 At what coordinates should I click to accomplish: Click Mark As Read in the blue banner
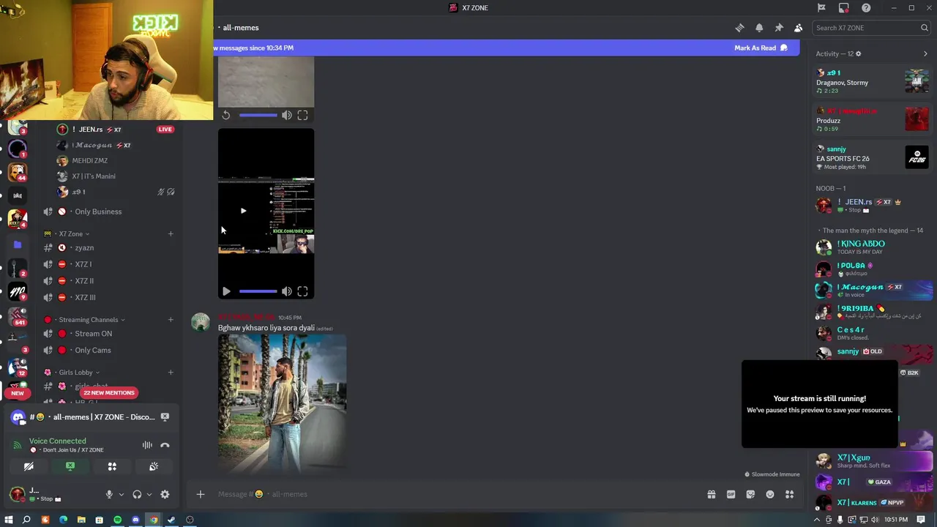761,48
